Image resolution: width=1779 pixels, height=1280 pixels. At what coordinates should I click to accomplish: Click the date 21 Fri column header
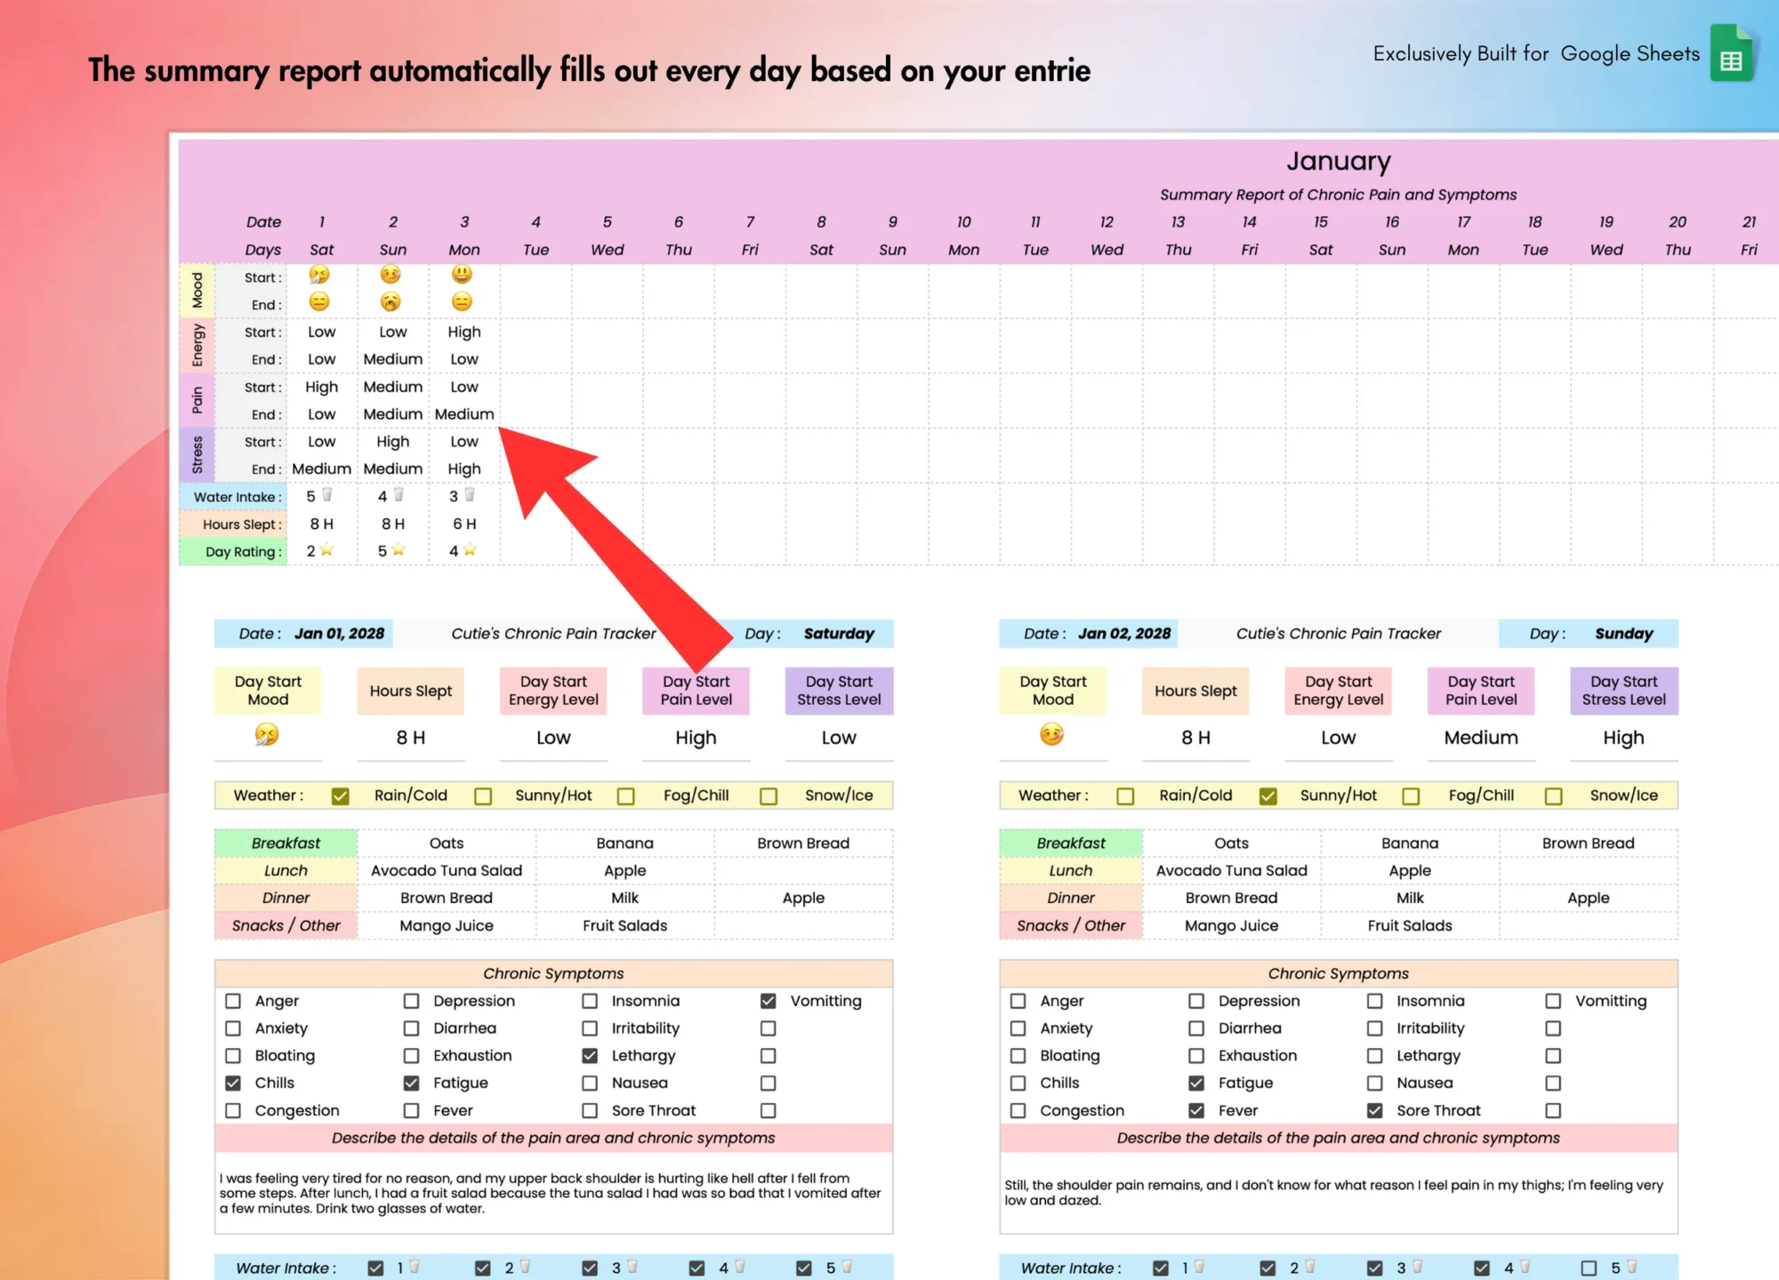pyautogui.click(x=1749, y=236)
